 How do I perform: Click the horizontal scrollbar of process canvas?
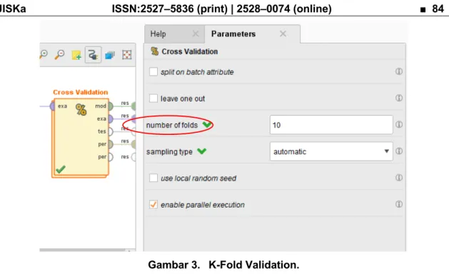pyautogui.click(x=82, y=250)
